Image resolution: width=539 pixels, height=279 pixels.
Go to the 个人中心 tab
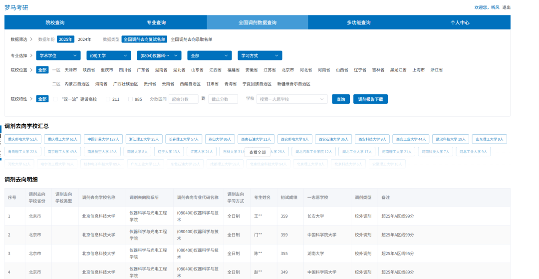[460, 22]
